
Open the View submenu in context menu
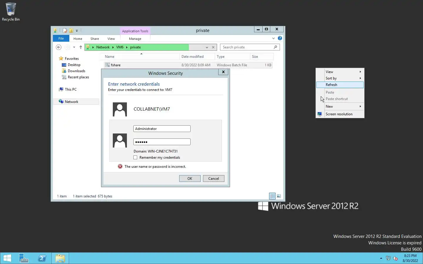340,72
